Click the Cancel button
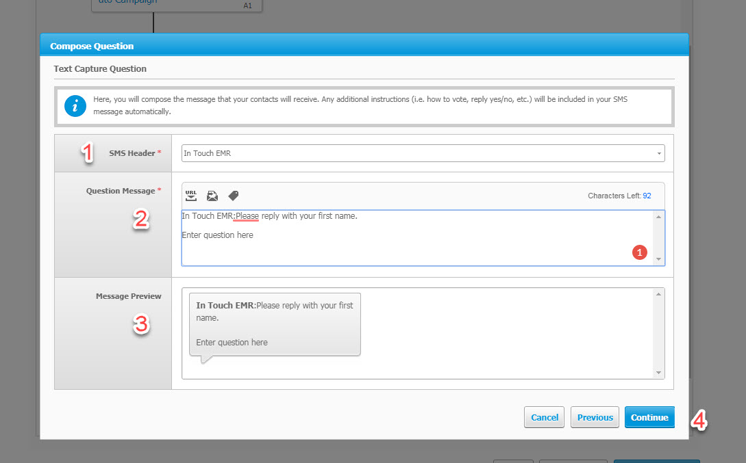Viewport: 746px width, 463px height. 545,417
